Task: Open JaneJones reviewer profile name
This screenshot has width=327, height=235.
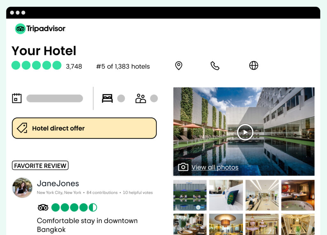Action: point(58,184)
